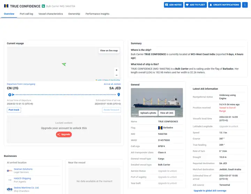Click the Class A transponder value
251x194 pixels.
162,153
